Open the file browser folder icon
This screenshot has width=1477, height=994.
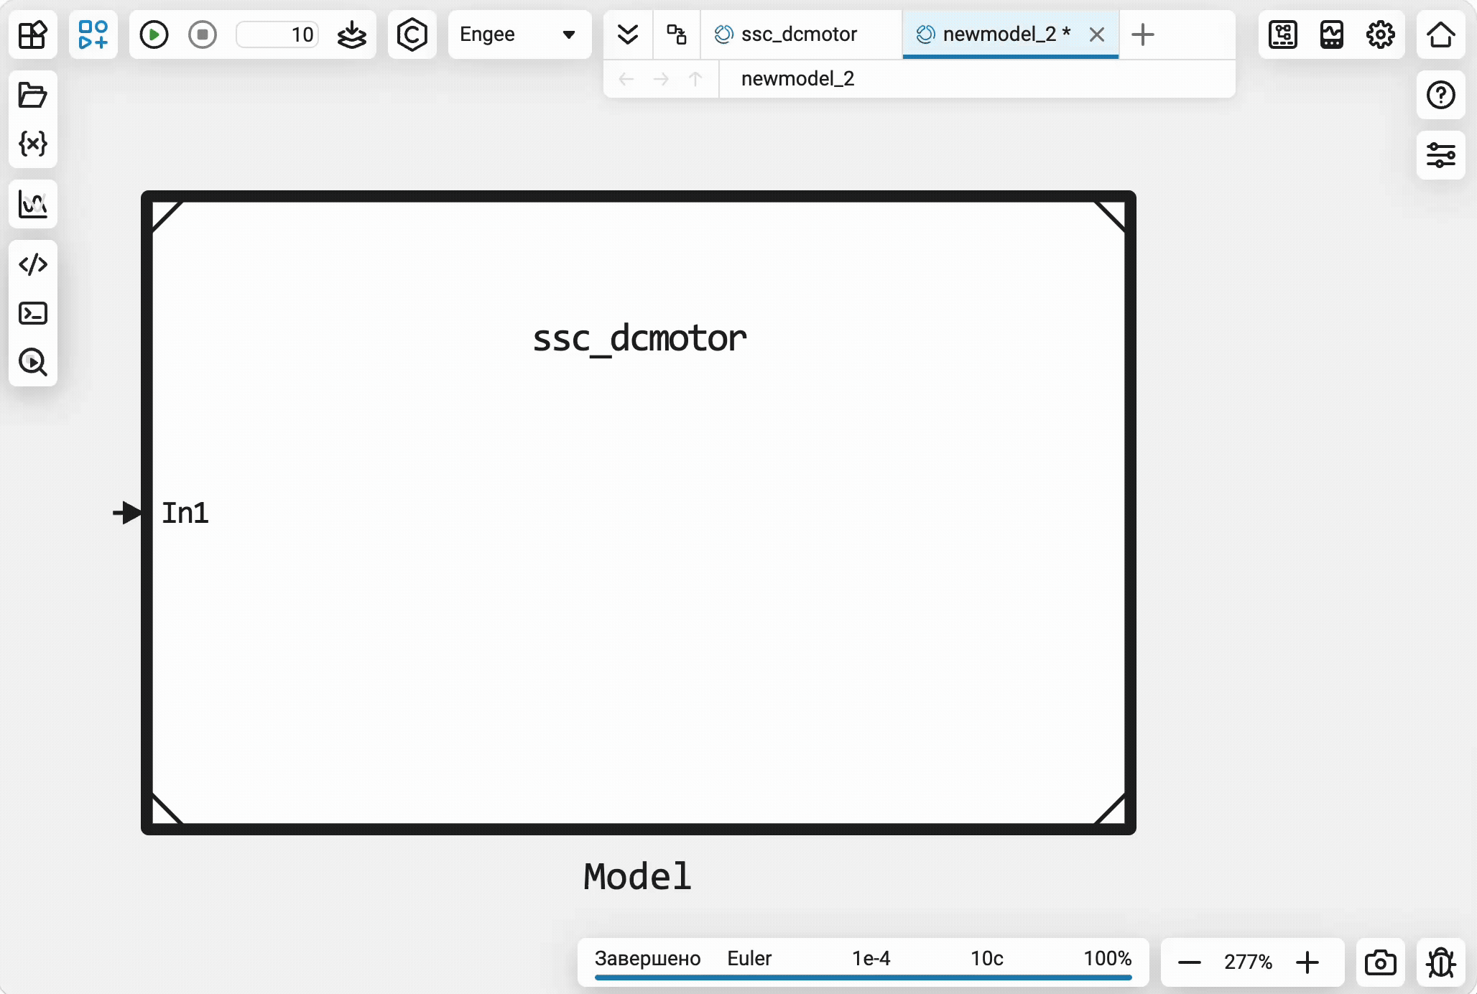[33, 95]
